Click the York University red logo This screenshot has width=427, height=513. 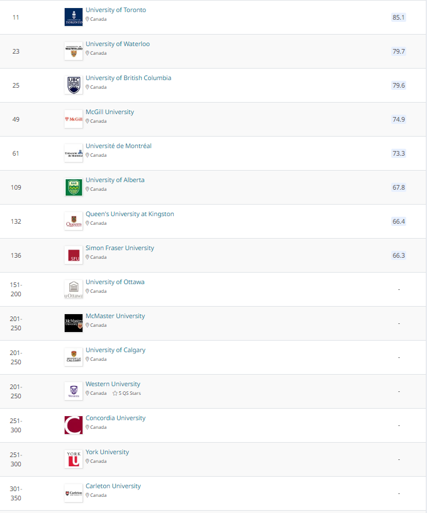(x=73, y=459)
